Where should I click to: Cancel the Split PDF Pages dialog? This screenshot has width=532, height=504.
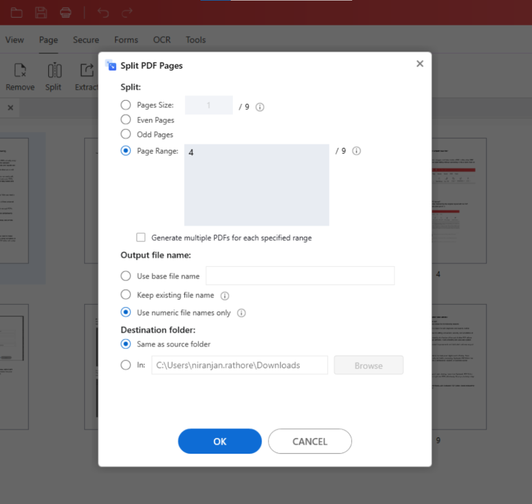[x=310, y=441]
